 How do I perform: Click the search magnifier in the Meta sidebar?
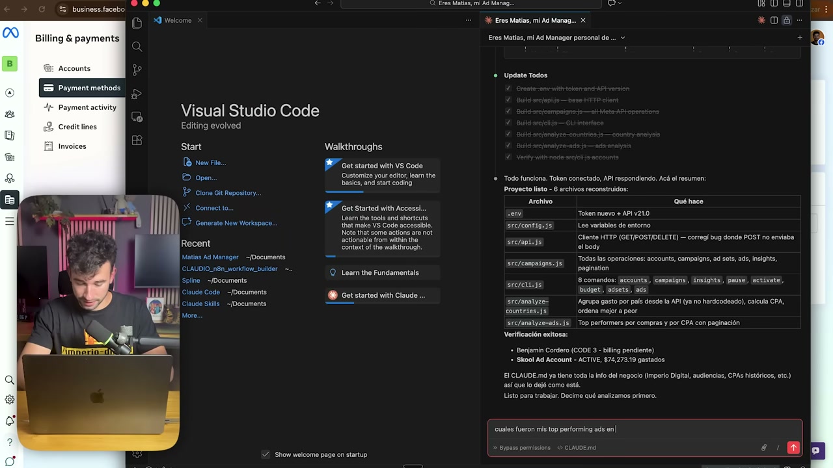point(10,380)
